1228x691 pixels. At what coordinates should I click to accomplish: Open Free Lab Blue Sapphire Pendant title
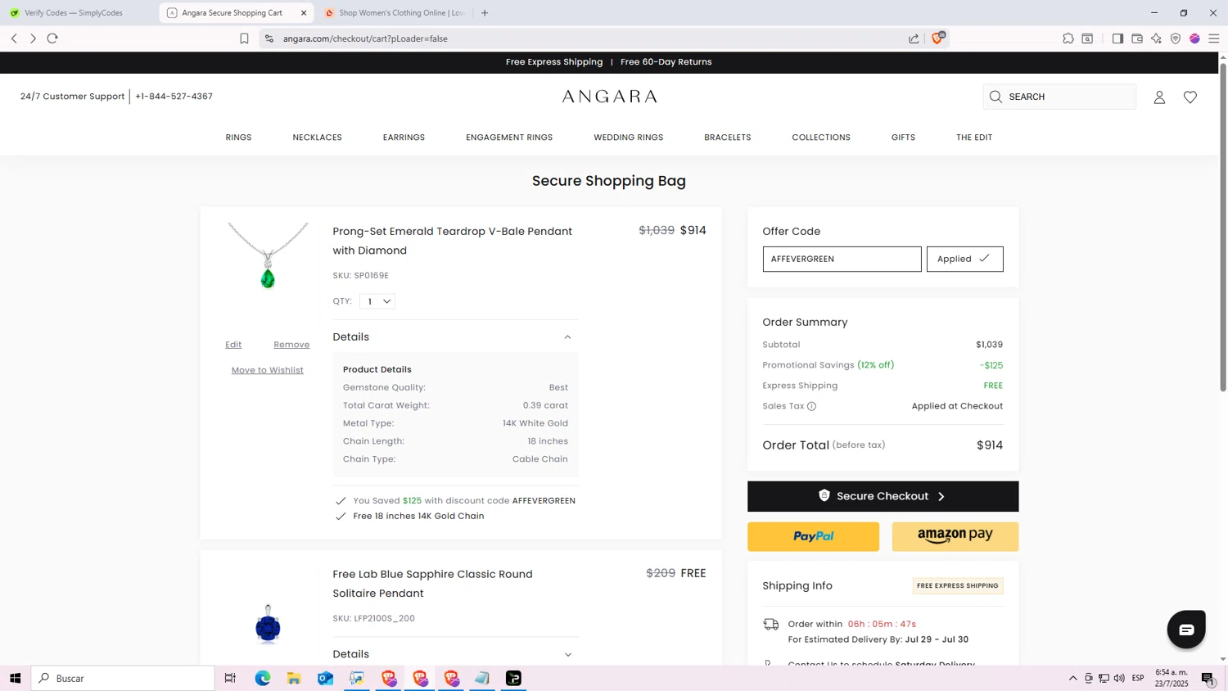pyautogui.click(x=432, y=584)
